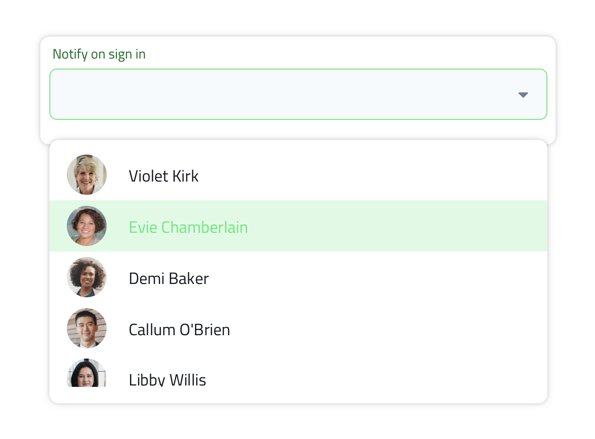Viewport: 595px width, 439px height.
Task: Click the blank space right of Demi Baker's name
Action: point(366,278)
